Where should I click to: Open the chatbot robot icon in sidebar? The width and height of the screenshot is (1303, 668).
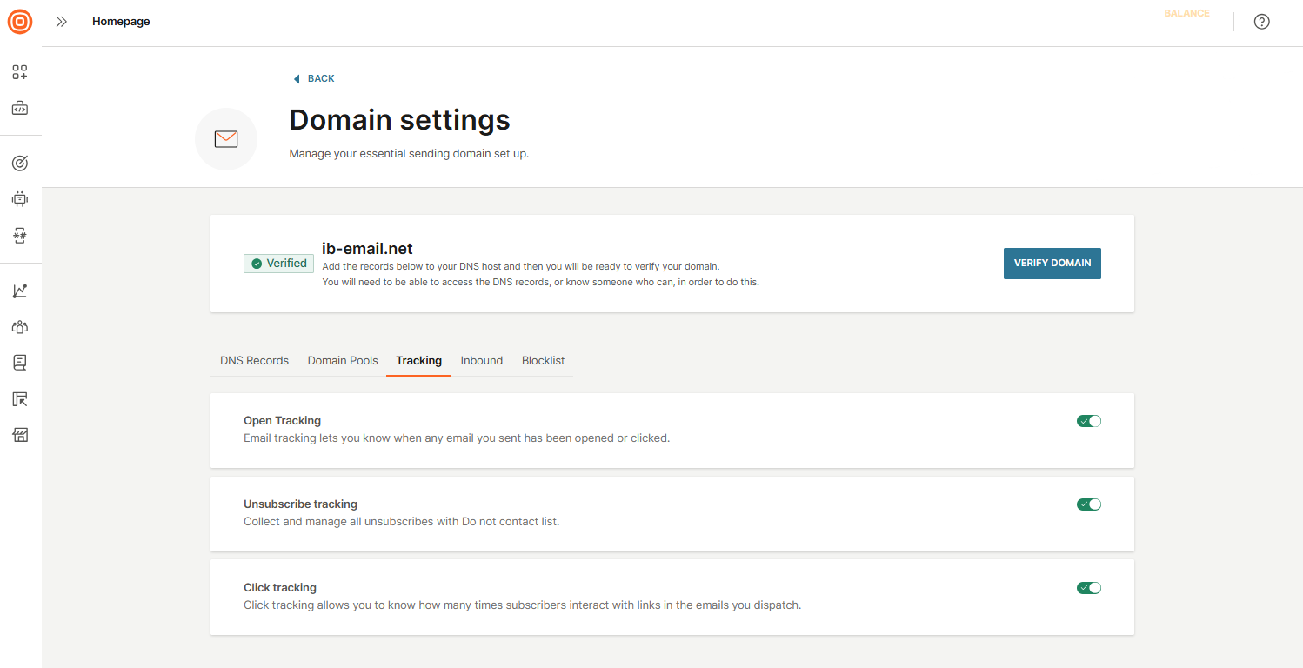coord(20,199)
